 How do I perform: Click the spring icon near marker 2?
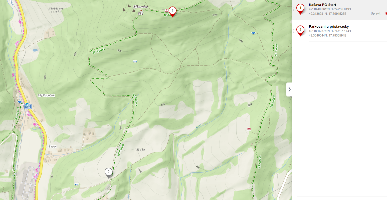[76, 184]
